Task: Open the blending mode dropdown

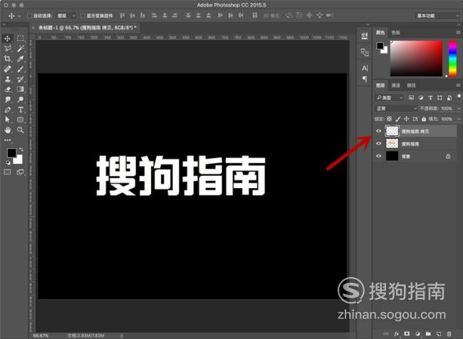Action: click(396, 108)
